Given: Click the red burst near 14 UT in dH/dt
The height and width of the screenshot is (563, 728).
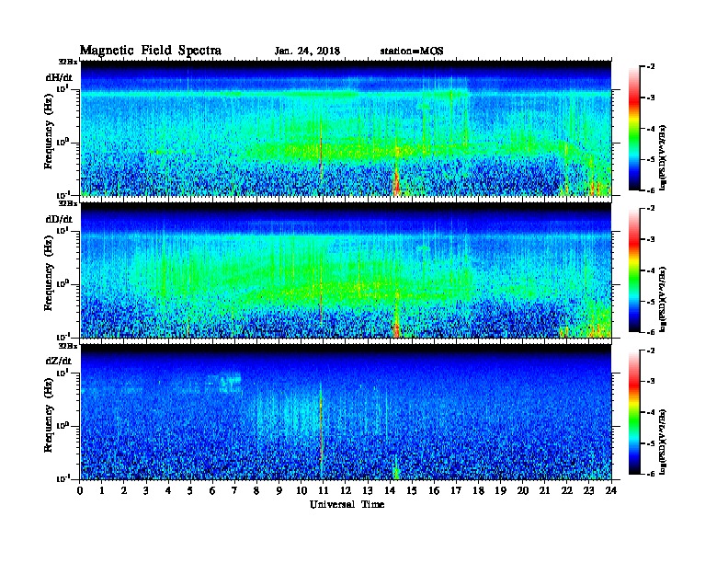Looking at the screenshot, I should point(396,180).
